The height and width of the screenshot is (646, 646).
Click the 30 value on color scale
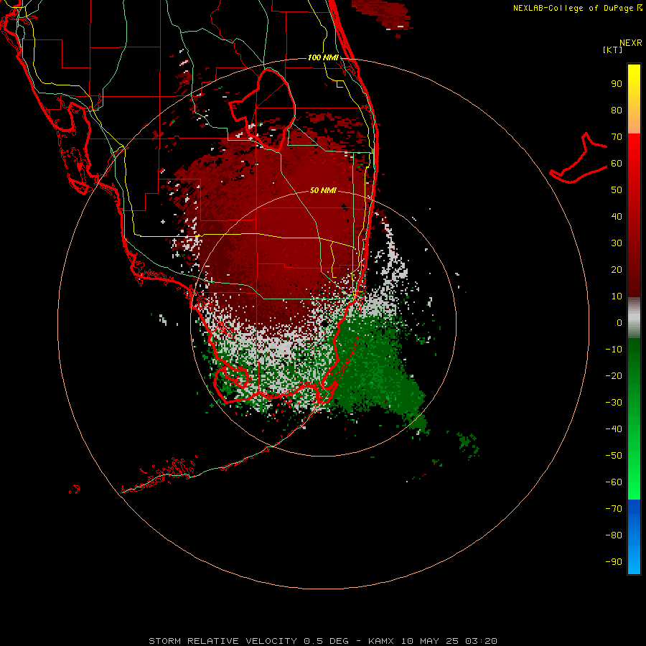[617, 243]
